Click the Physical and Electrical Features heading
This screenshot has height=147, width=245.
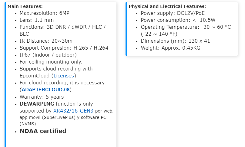(167, 6)
